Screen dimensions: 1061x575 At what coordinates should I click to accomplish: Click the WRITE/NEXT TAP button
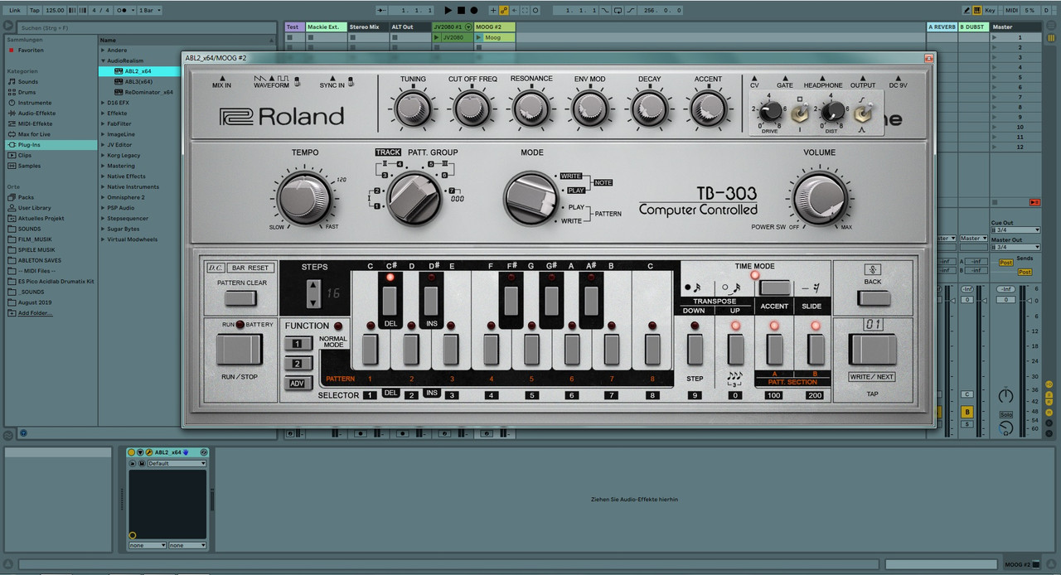tap(873, 350)
